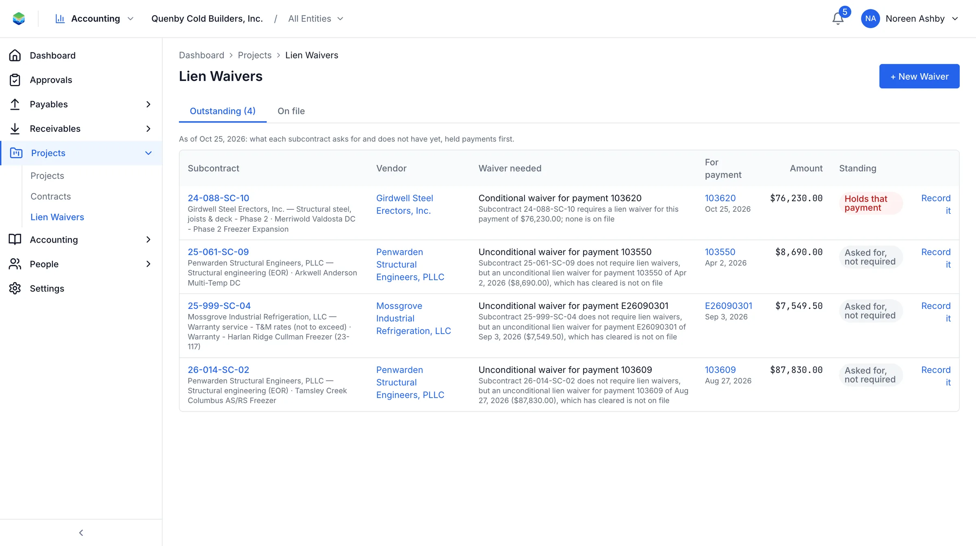This screenshot has width=976, height=546.
Task: Open the Accounting module dropdown
Action: pyautogui.click(x=95, y=19)
